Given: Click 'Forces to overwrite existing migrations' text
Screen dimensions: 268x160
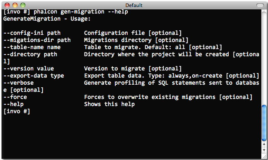Looking at the screenshot, I should pos(150,97).
